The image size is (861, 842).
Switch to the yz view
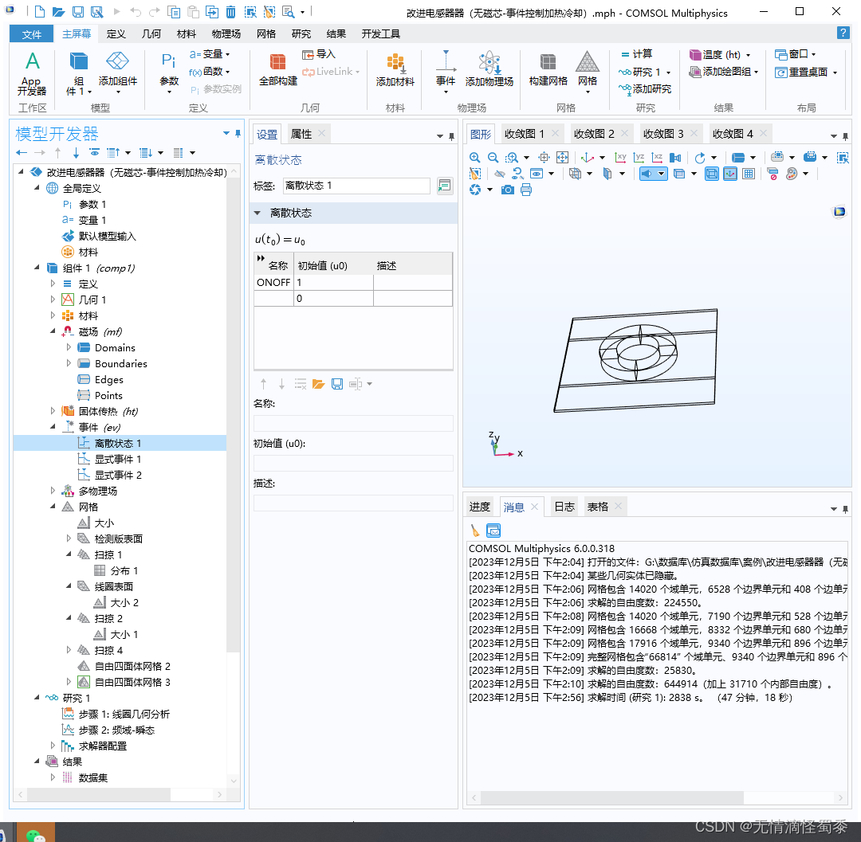[x=639, y=158]
